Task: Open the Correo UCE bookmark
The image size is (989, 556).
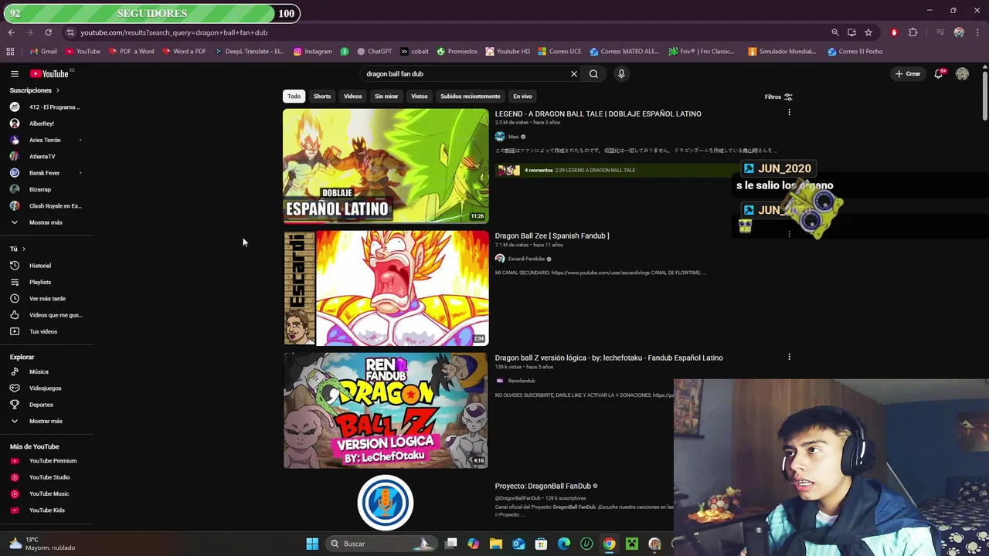Action: [x=559, y=52]
